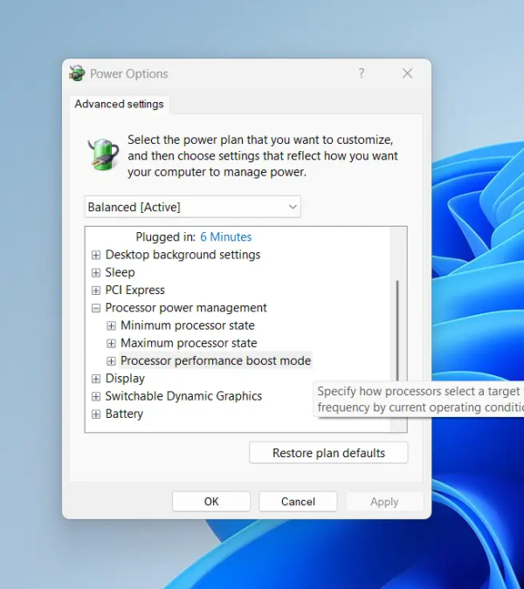
Task: Expand Processor performance boost mode
Action: (111, 361)
